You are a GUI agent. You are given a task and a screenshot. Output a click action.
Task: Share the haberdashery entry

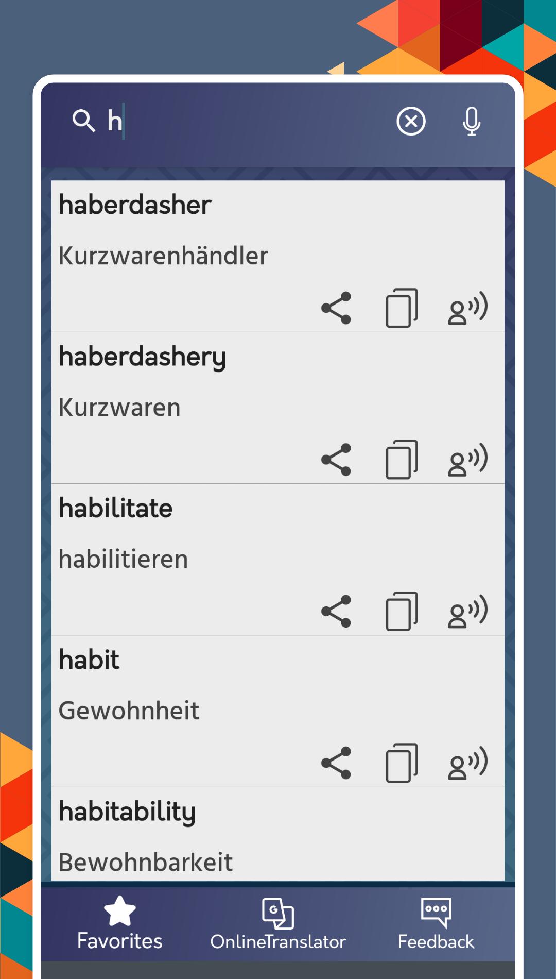point(336,460)
